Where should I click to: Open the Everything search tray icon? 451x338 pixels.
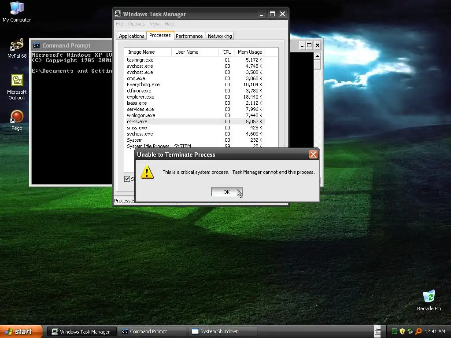[418, 331]
